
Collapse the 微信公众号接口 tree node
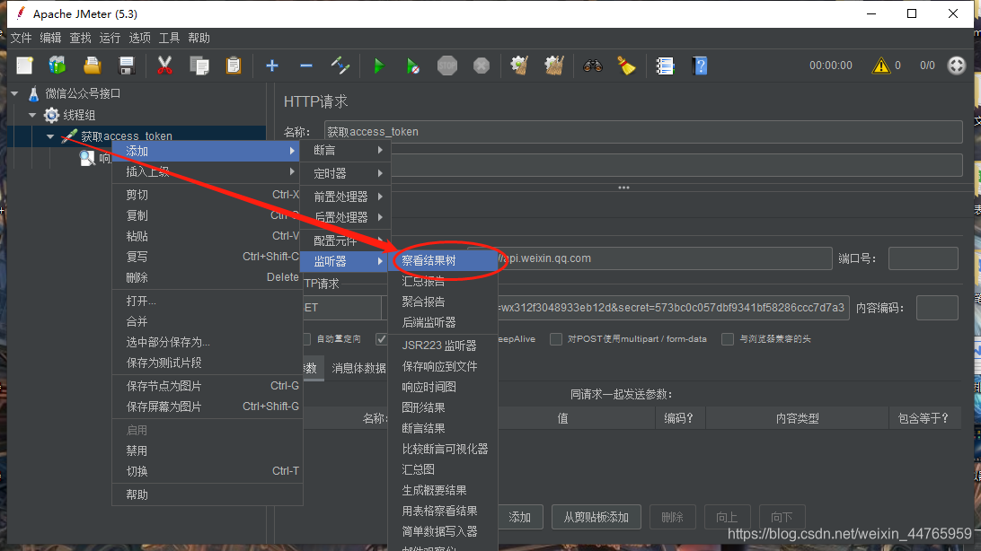(x=15, y=93)
